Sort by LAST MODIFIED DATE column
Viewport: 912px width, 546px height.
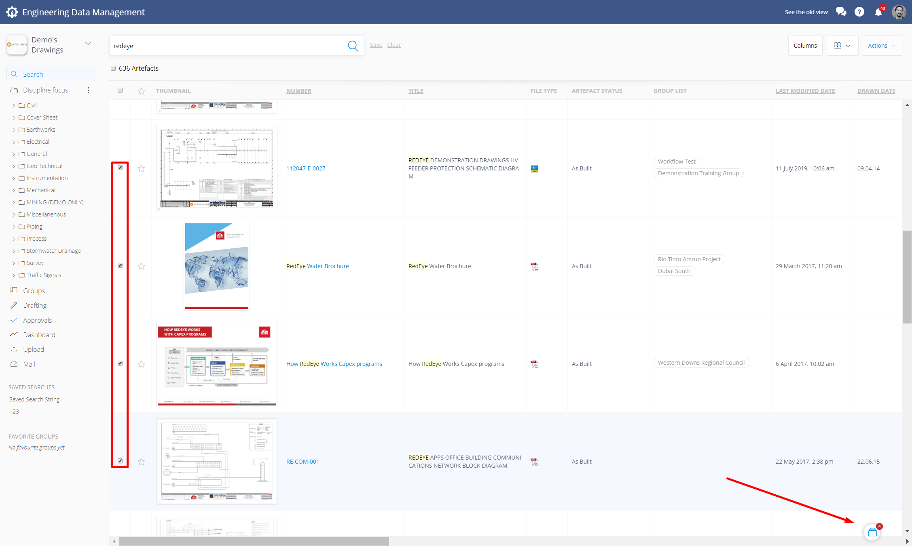click(x=805, y=91)
